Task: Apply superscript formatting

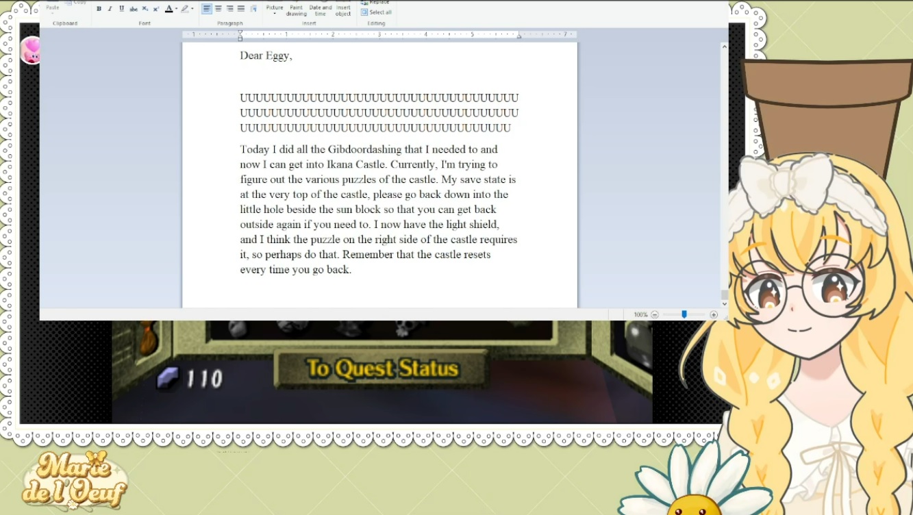Action: [155, 9]
